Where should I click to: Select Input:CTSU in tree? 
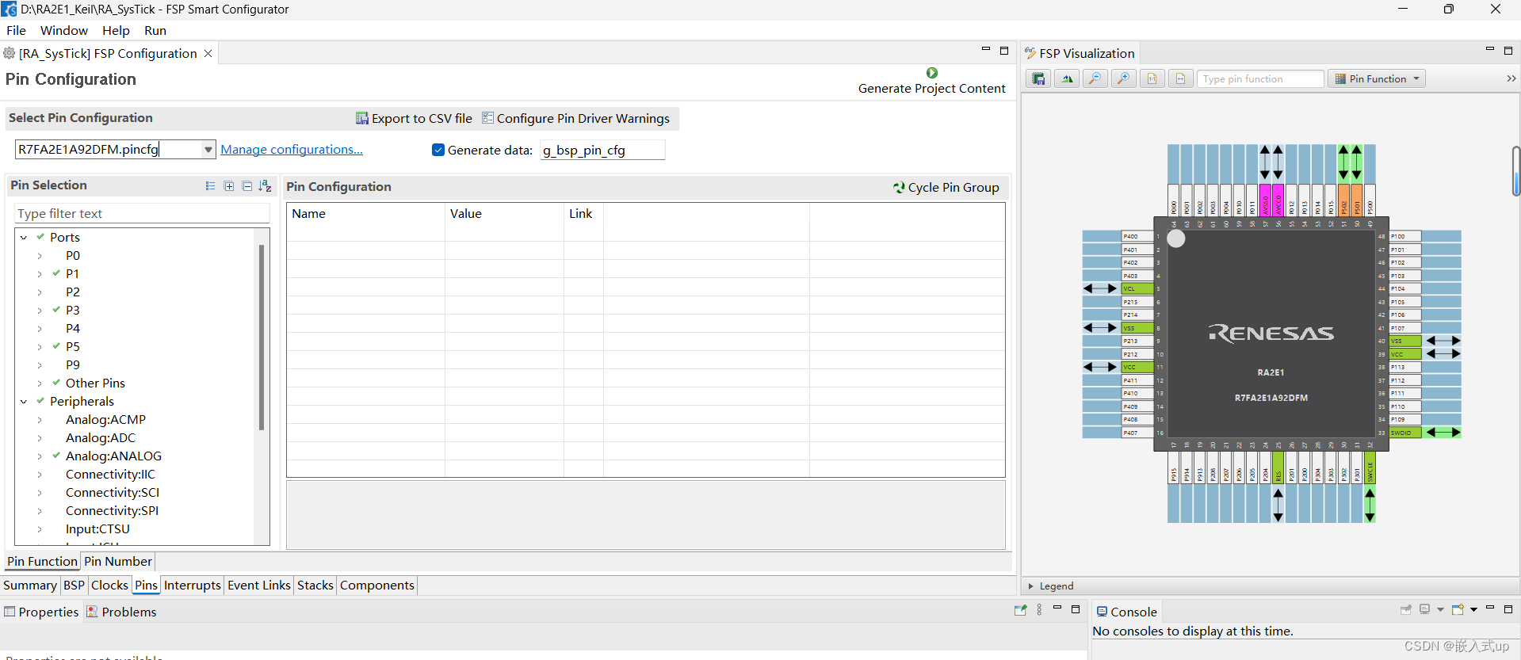(97, 529)
